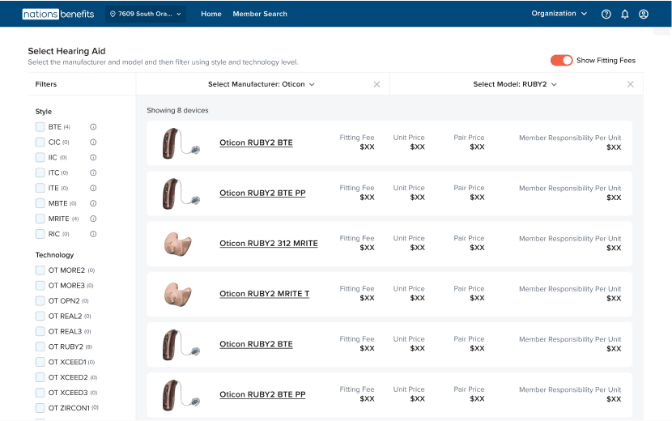This screenshot has width=672, height=421.
Task: Click the 'Showing 8 devices' text
Action: click(x=177, y=111)
